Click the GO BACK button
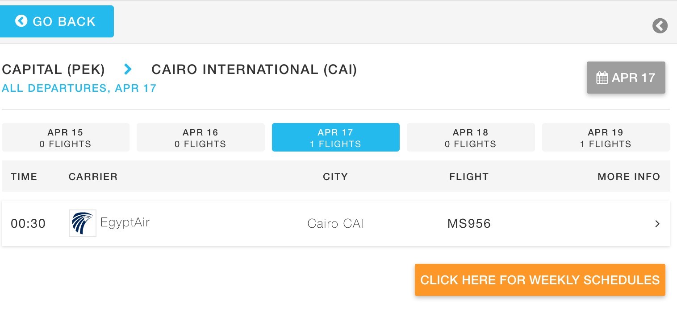Screen dimensions: 677x320 (x=57, y=21)
